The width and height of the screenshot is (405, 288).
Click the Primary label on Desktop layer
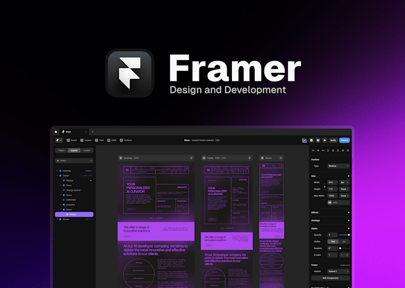pyautogui.click(x=89, y=171)
